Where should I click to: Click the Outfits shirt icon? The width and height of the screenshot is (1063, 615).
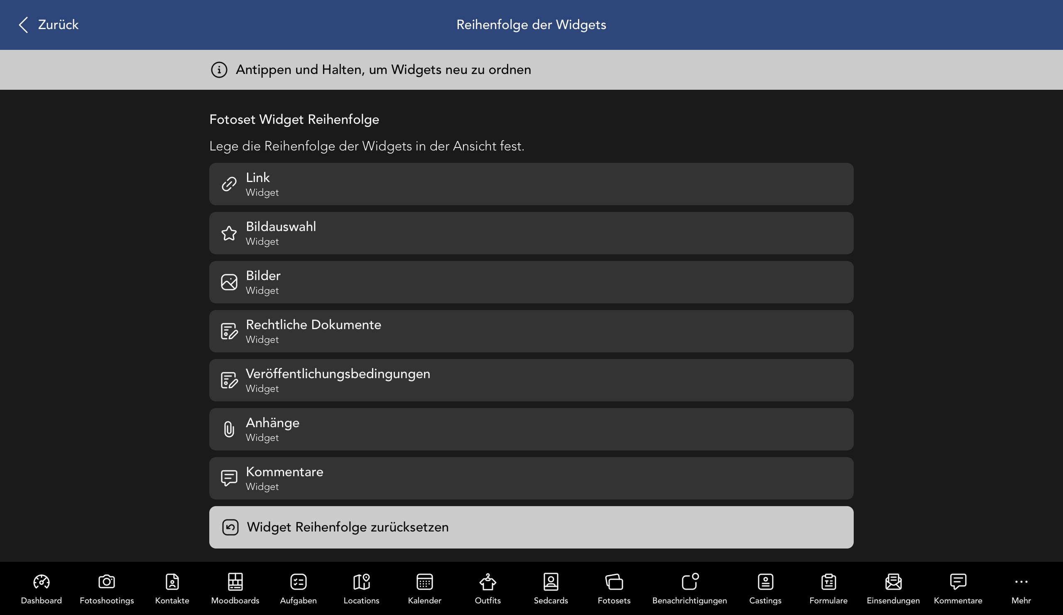pyautogui.click(x=487, y=582)
